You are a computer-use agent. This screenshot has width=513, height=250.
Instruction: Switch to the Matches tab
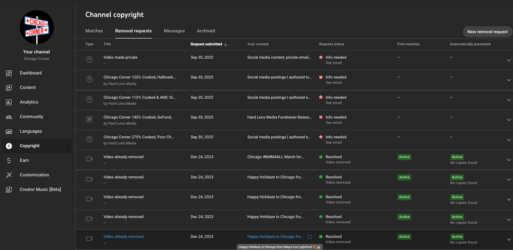coord(94,31)
